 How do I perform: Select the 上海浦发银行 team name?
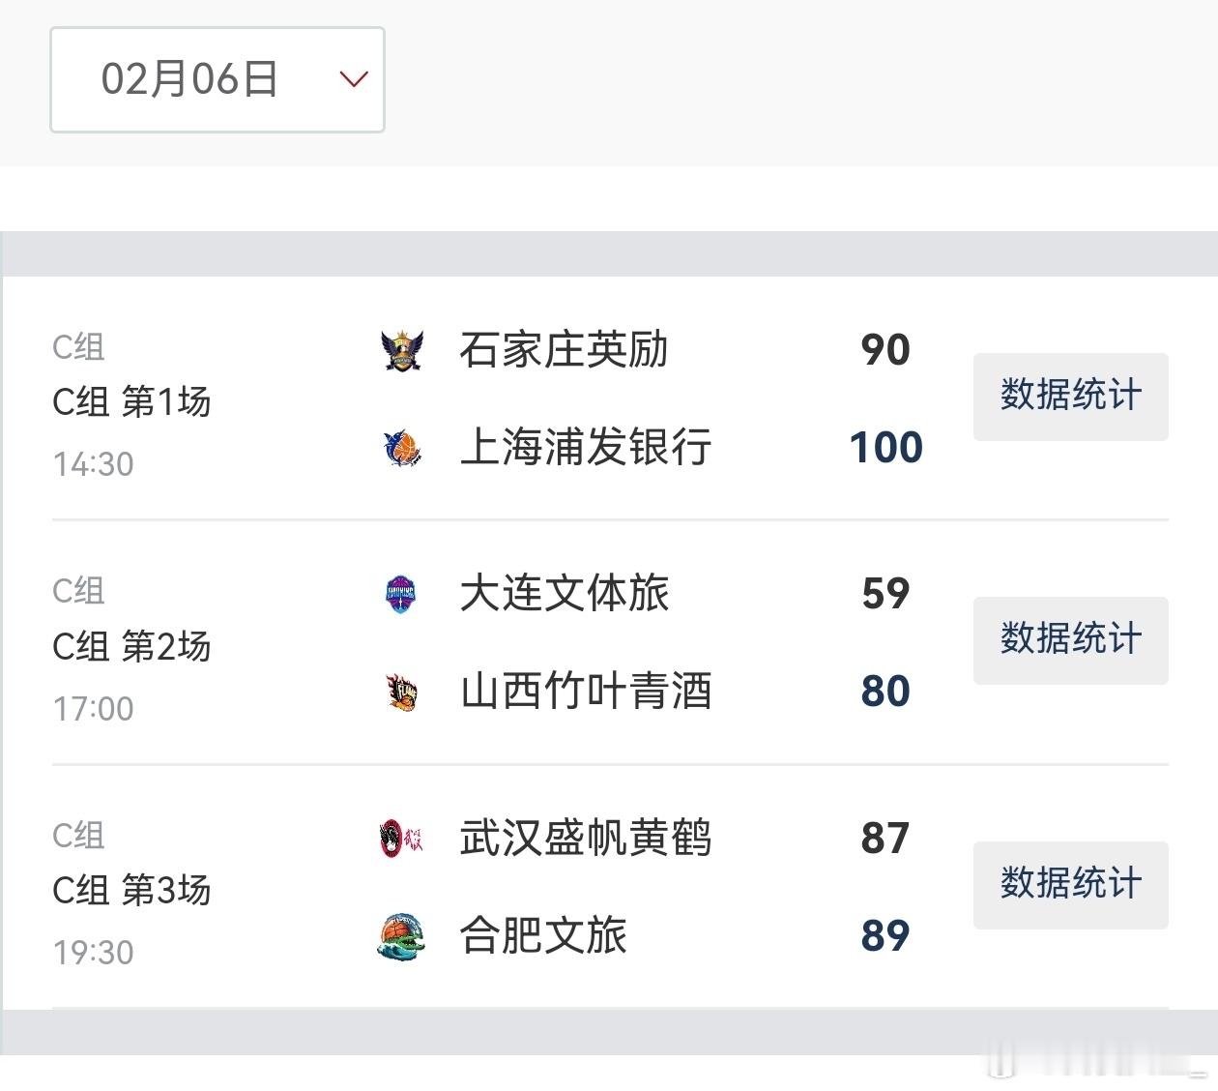(586, 448)
